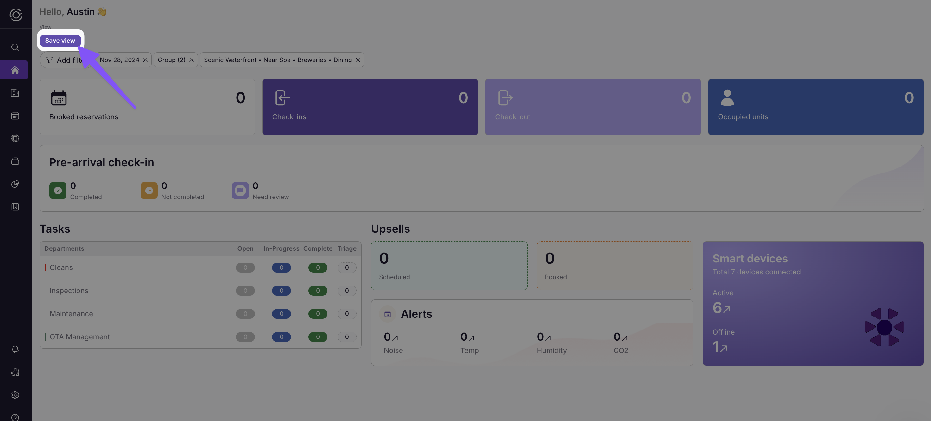Viewport: 931px width, 421px height.
Task: Open Active smart devices link arrow
Action: click(726, 309)
